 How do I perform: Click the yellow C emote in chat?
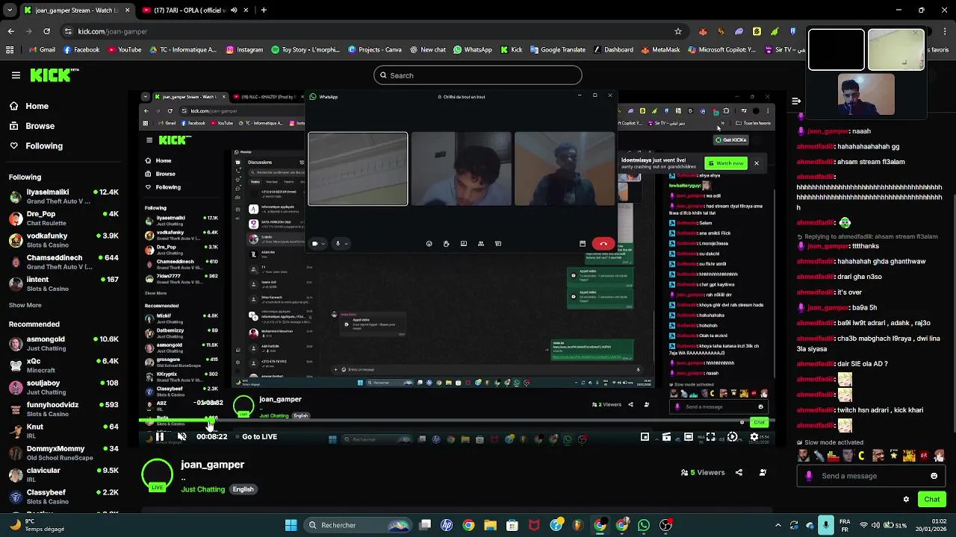coord(861,456)
